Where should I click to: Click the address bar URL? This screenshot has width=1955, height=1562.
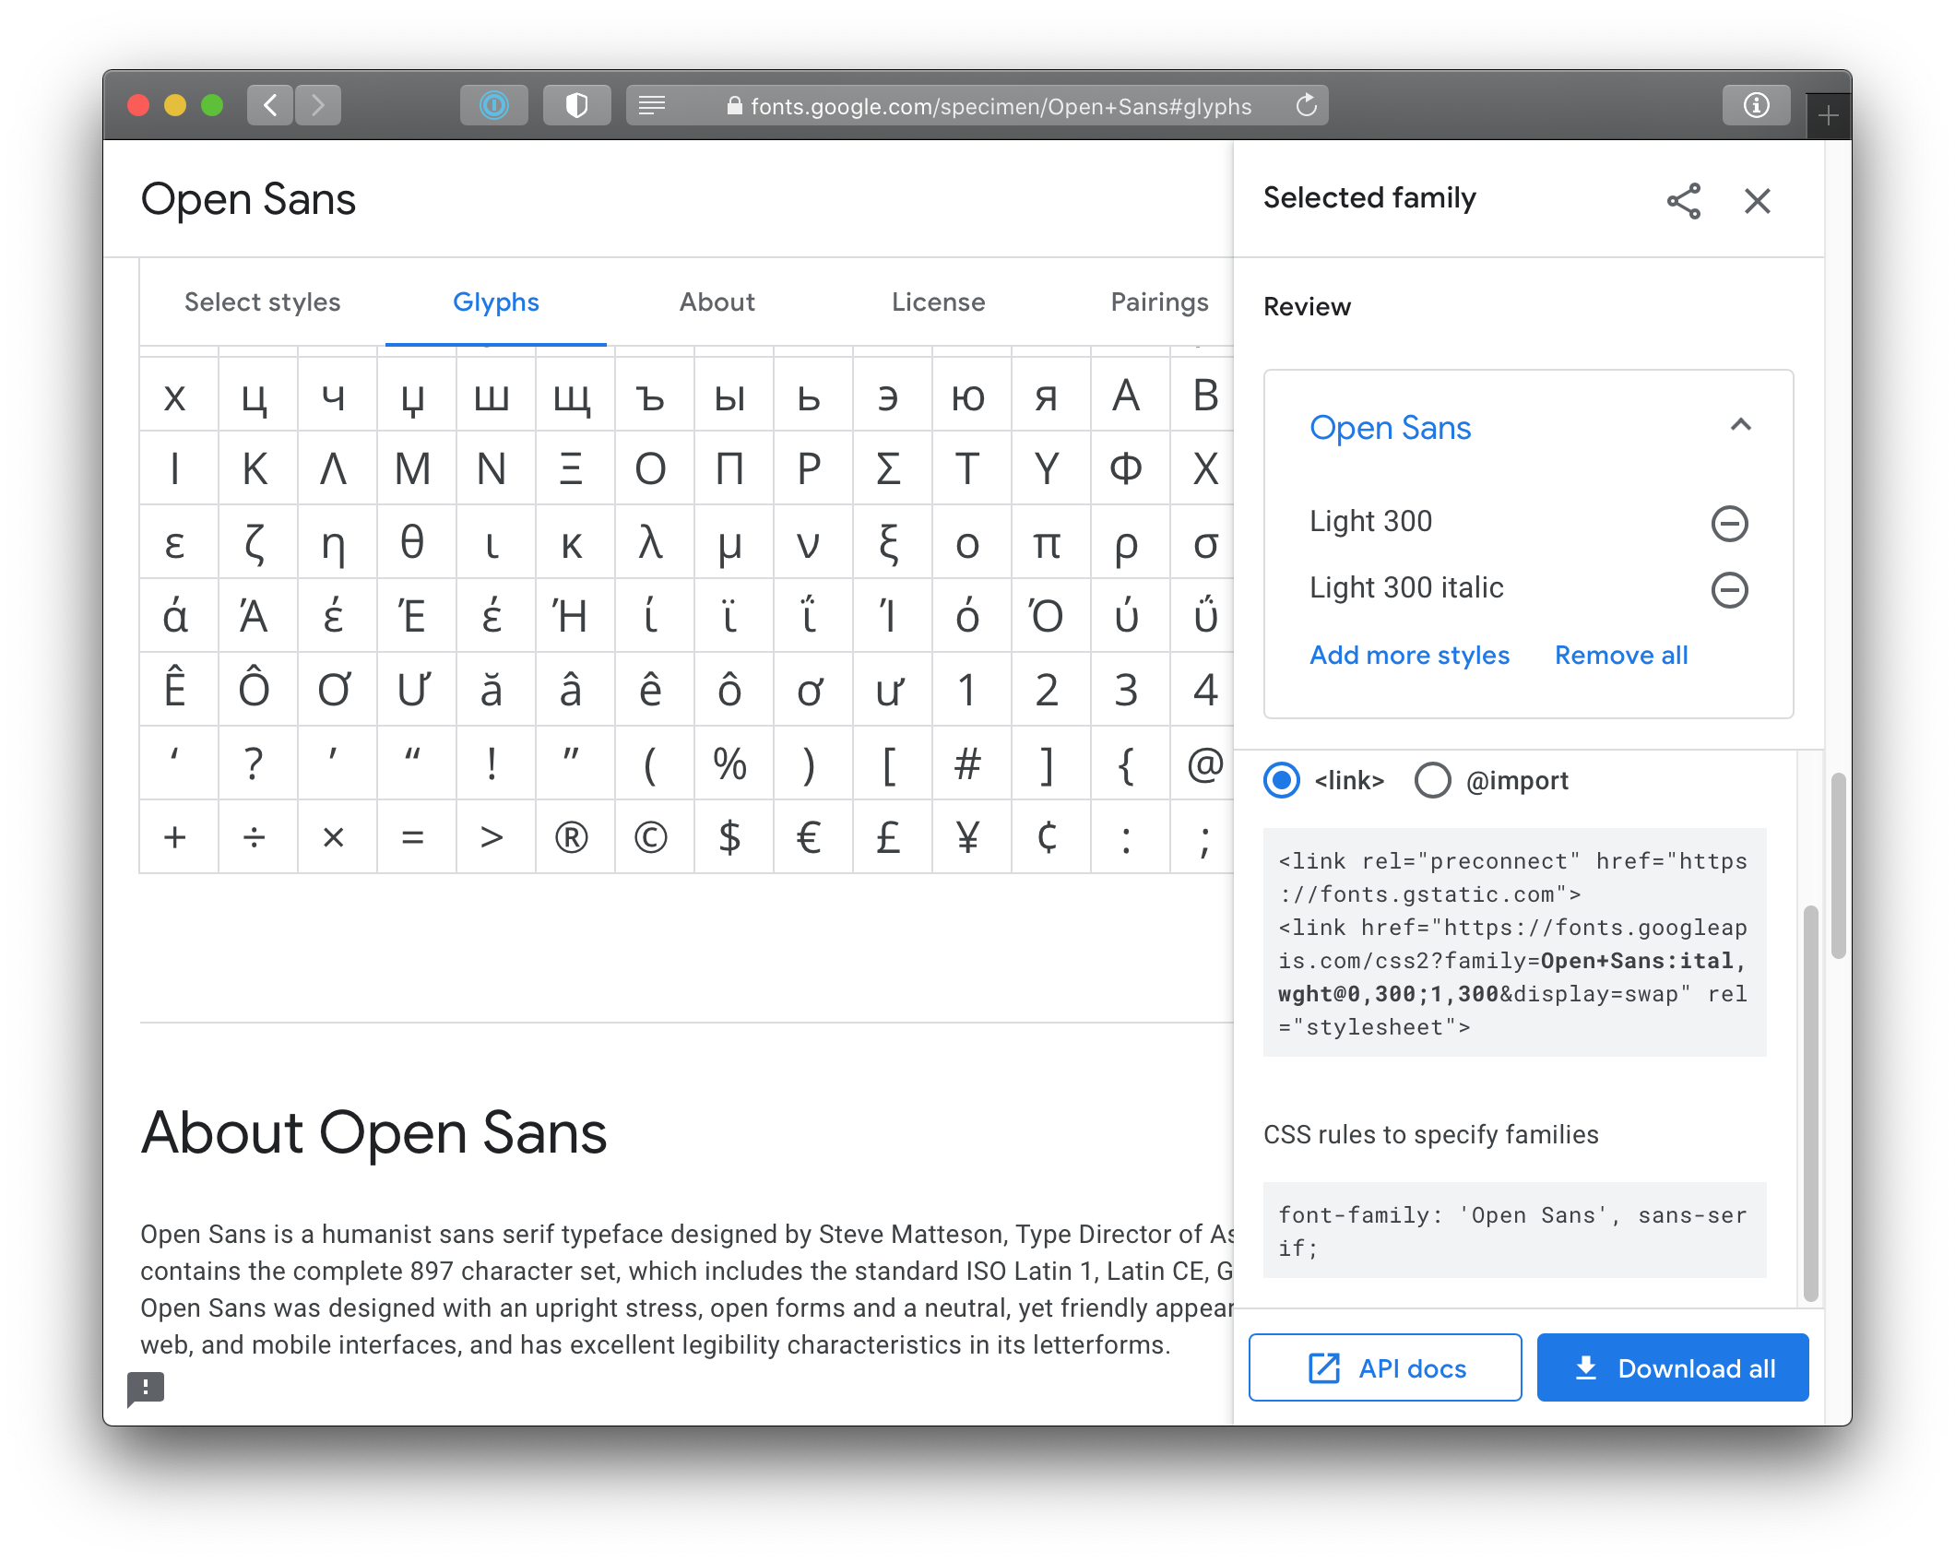[x=1001, y=107]
